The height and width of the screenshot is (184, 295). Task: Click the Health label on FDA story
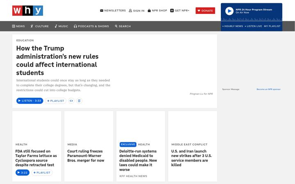click(21, 144)
